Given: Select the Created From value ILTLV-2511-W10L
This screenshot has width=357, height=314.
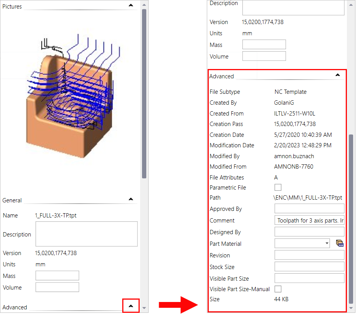Looking at the screenshot, I should click(x=295, y=113).
